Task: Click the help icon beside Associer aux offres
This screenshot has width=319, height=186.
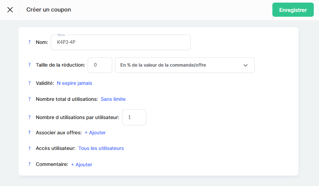Action: (x=29, y=133)
